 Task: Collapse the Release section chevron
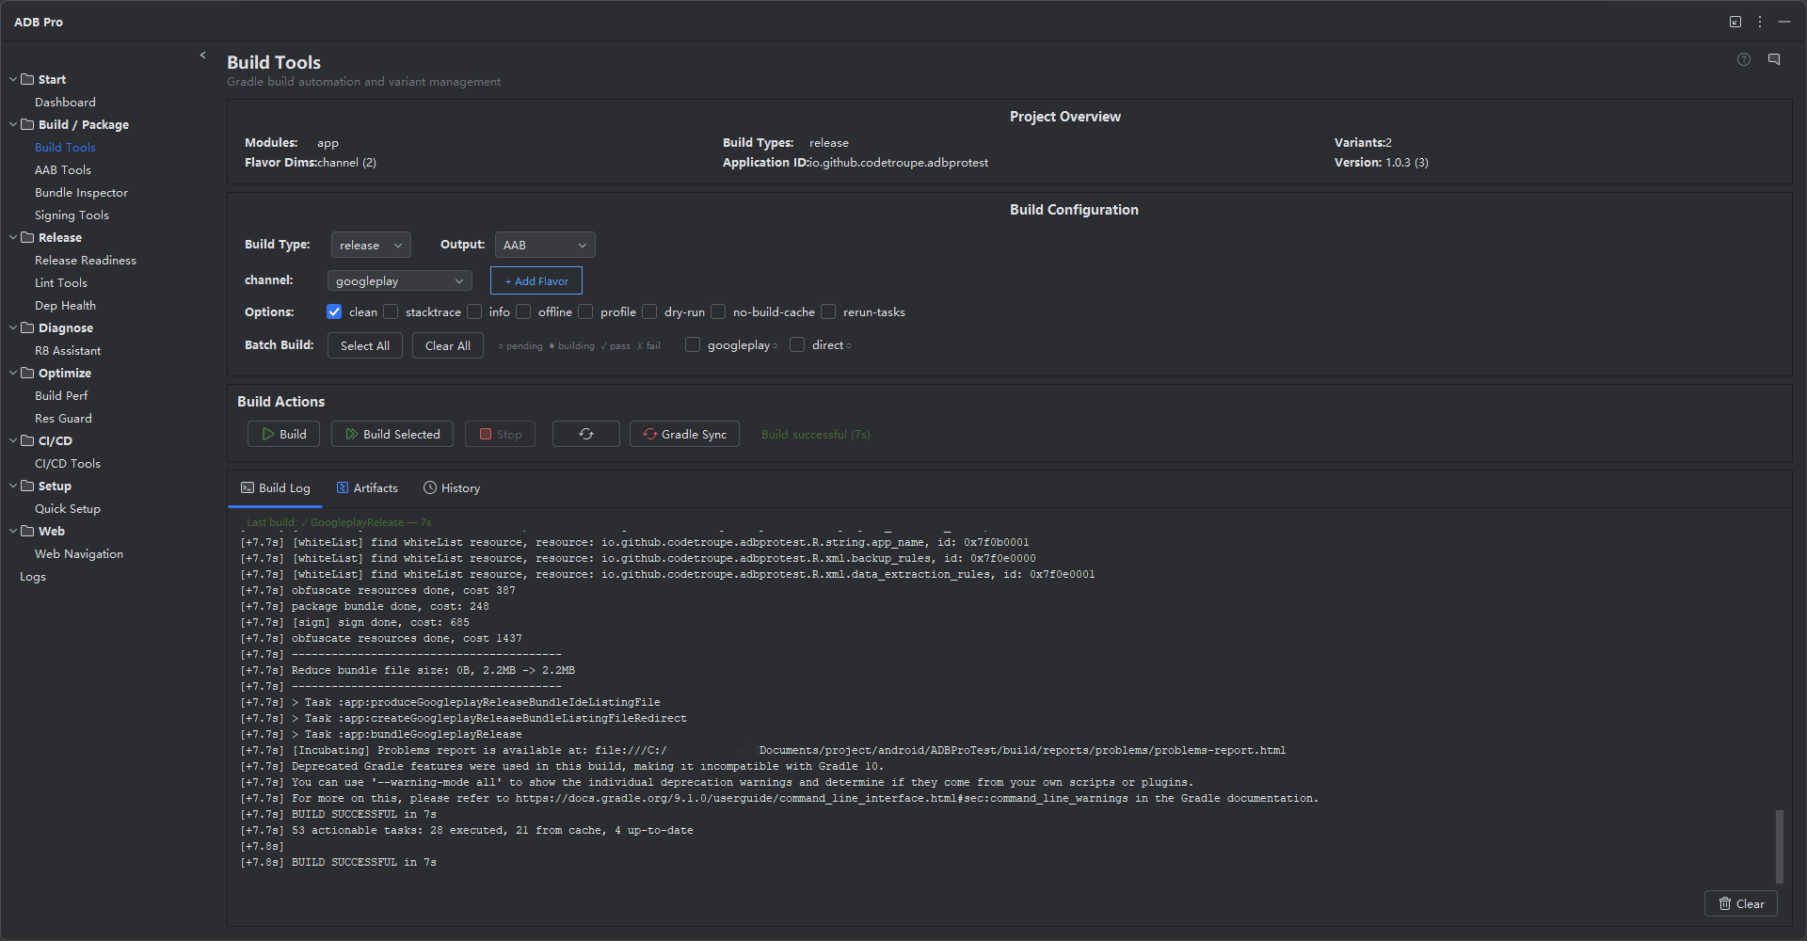(x=13, y=237)
